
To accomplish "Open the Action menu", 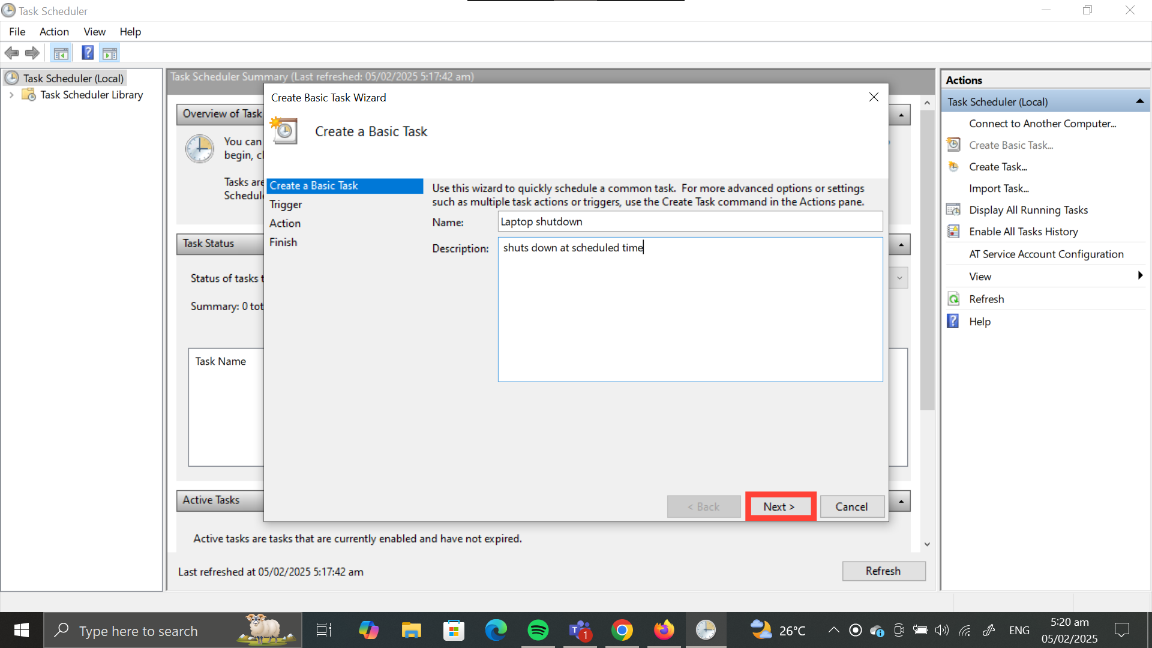I will point(54,32).
